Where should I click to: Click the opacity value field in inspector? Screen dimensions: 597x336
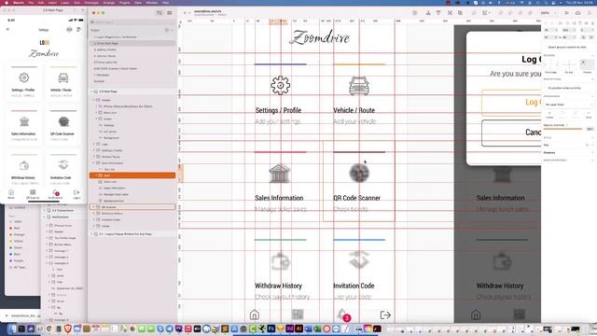[x=590, y=129]
